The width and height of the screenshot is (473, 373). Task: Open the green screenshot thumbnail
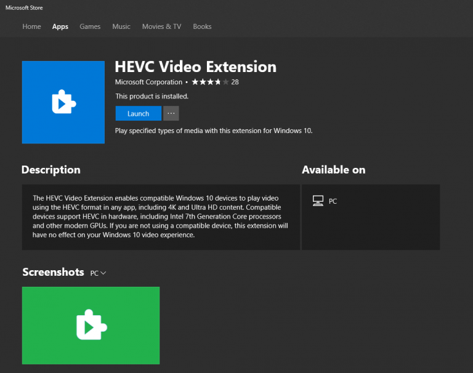pos(91,326)
